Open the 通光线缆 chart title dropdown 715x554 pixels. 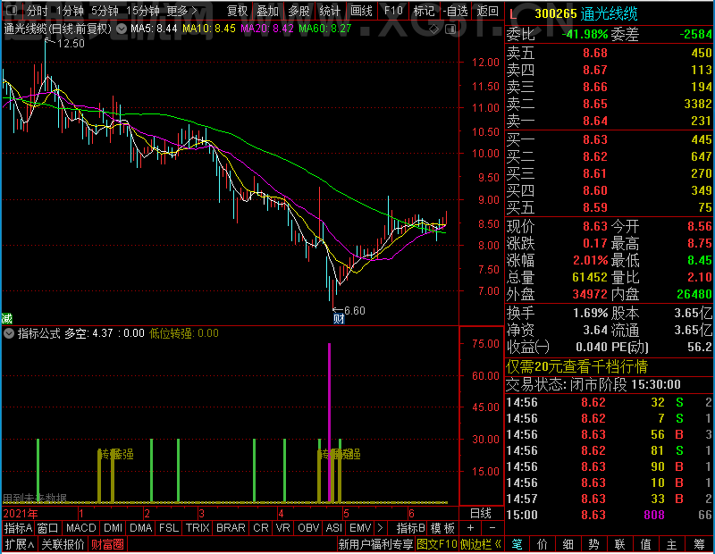122,29
